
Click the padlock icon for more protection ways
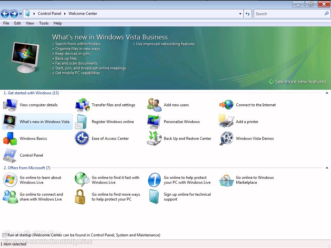pyautogui.click(x=80, y=197)
